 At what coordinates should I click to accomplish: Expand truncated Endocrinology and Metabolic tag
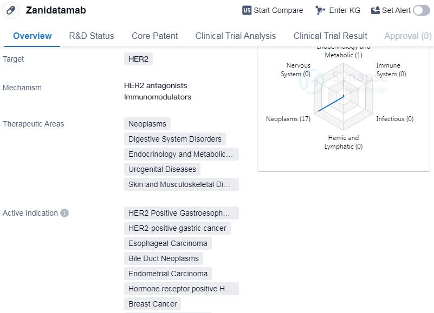181,154
